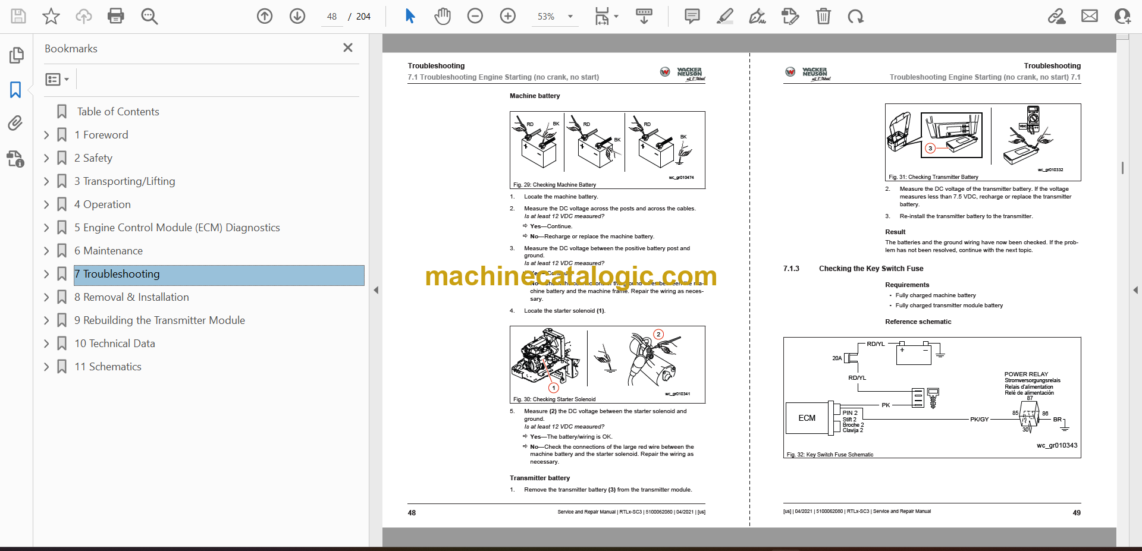Image resolution: width=1142 pixels, height=551 pixels.
Task: Print the document
Action: (x=116, y=16)
